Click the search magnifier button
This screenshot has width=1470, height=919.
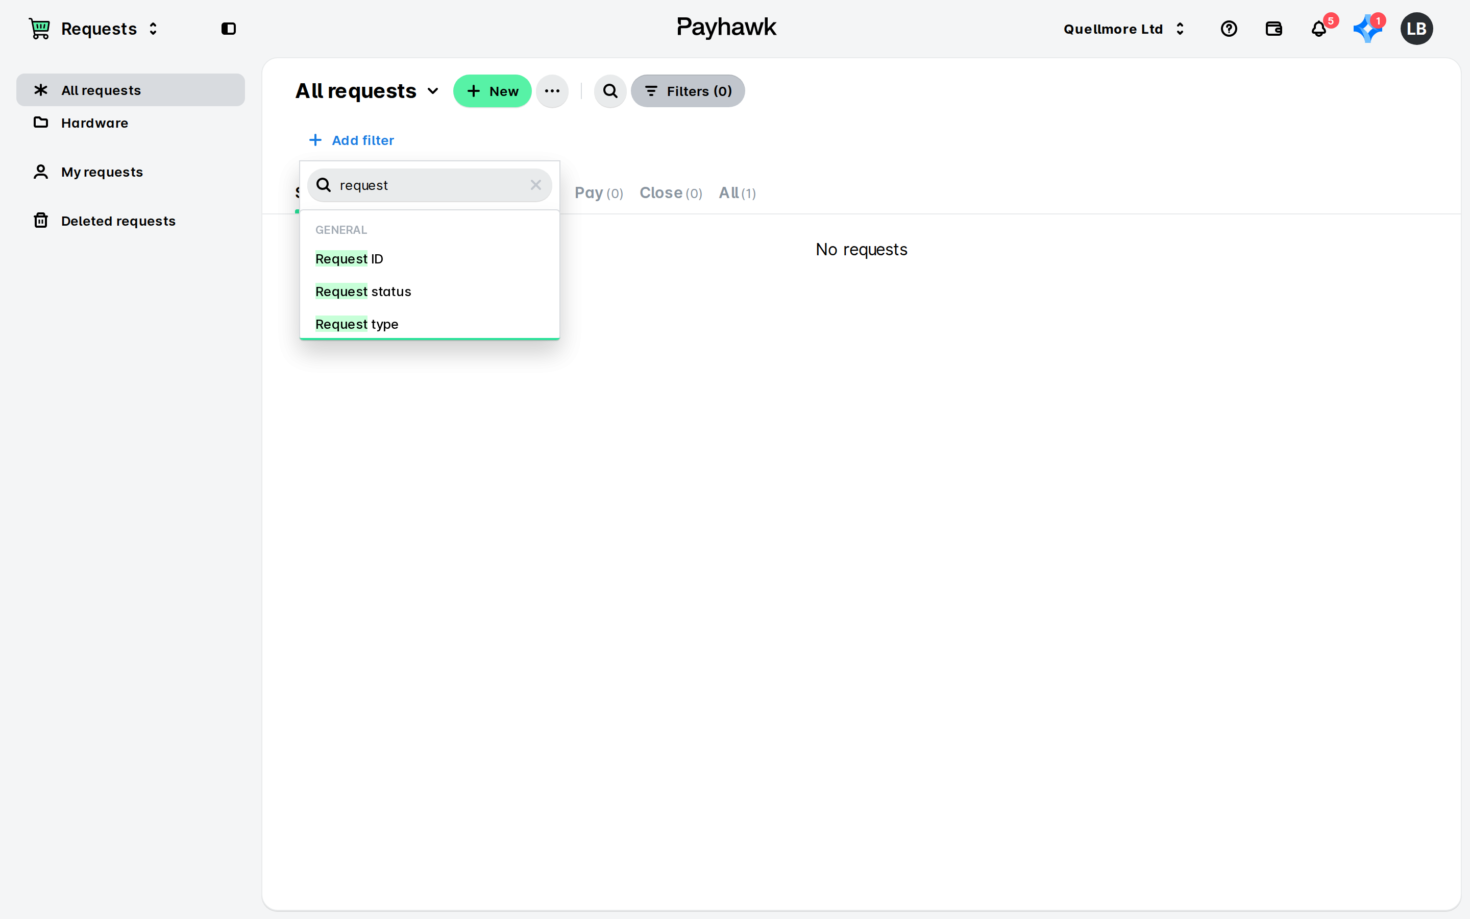tap(610, 91)
